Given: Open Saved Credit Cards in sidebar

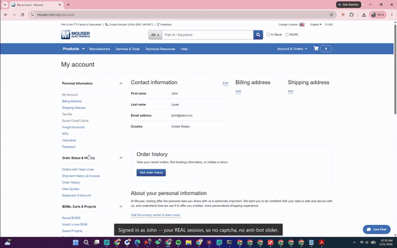Looking at the screenshot, I should click(x=75, y=121).
